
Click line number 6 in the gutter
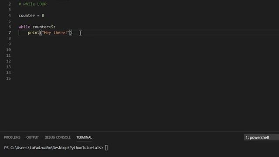(x=10, y=27)
